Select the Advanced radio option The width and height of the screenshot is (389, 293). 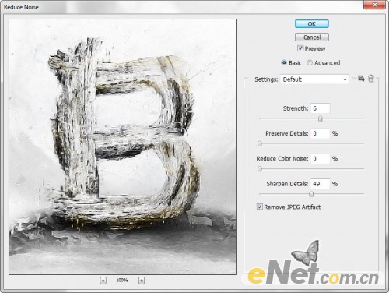(x=310, y=63)
